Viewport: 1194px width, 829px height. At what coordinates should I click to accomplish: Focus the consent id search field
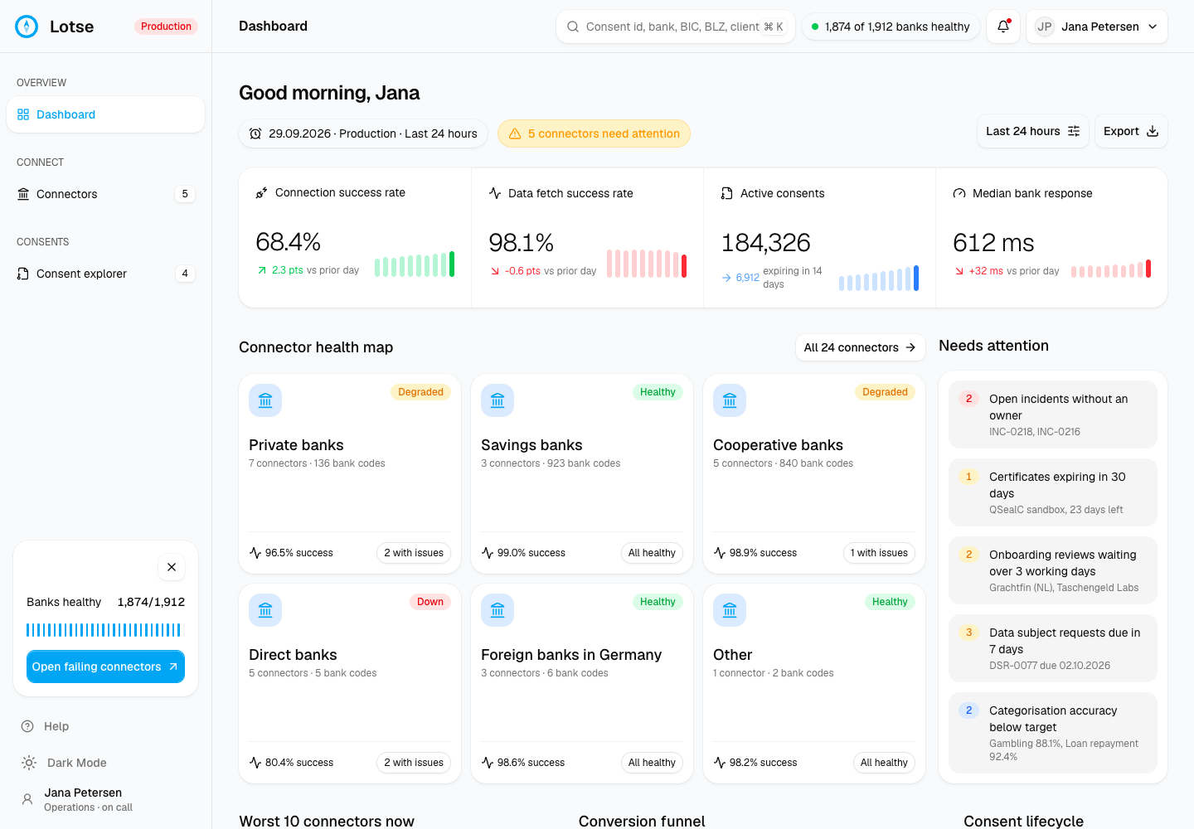point(675,27)
